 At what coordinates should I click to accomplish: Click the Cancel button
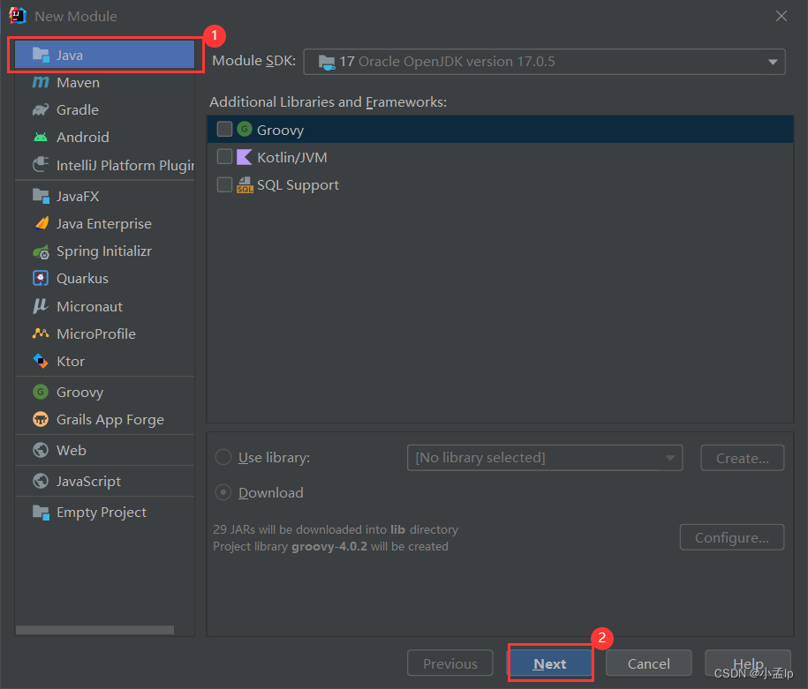(x=648, y=663)
